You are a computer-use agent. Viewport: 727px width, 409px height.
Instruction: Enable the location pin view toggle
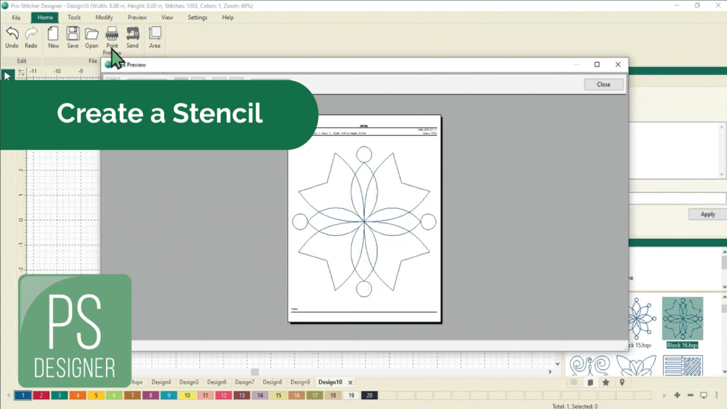(x=622, y=382)
